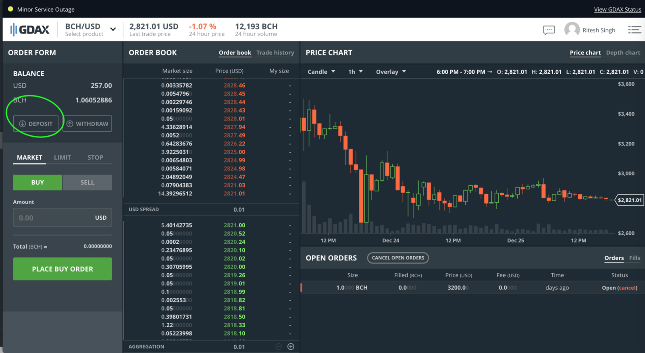This screenshot has width=645, height=353.
Task: Click PLACE BUY ORDER
Action: (62, 269)
